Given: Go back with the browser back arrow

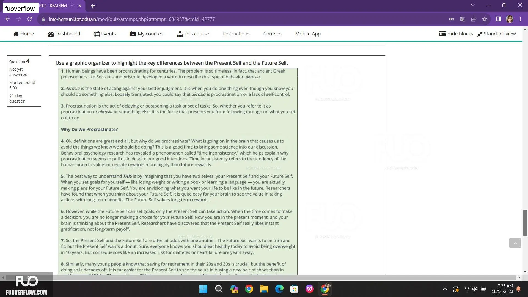Looking at the screenshot, I should (7, 19).
